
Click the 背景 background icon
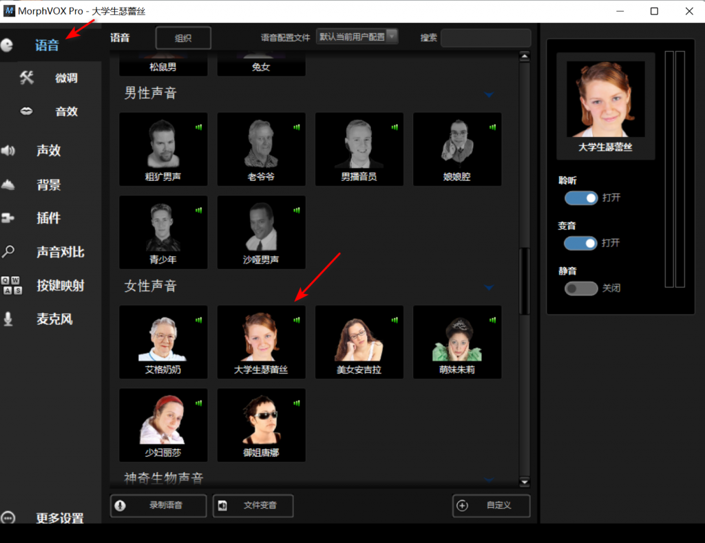tap(8, 184)
